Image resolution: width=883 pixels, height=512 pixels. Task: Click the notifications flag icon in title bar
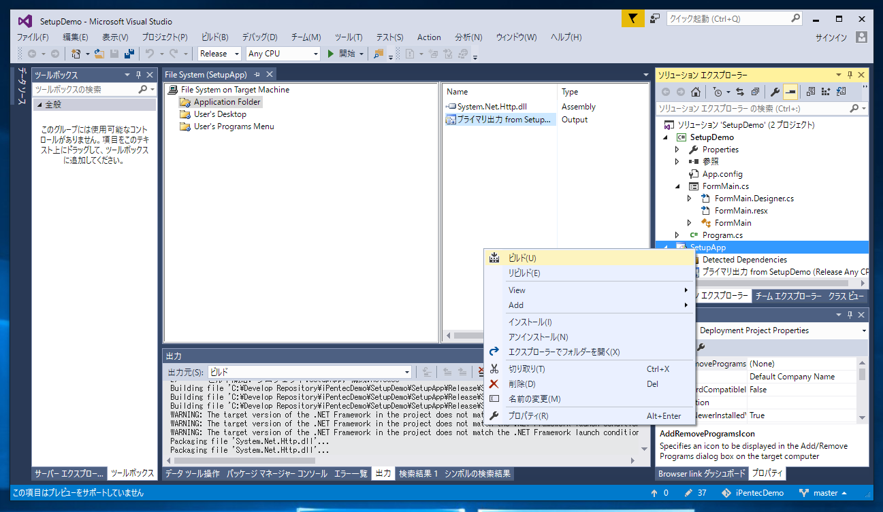pos(632,19)
